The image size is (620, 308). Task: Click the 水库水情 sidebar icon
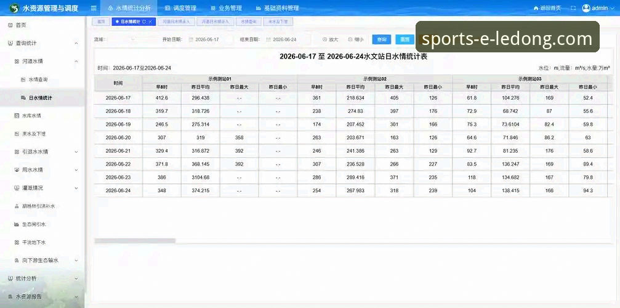17,116
